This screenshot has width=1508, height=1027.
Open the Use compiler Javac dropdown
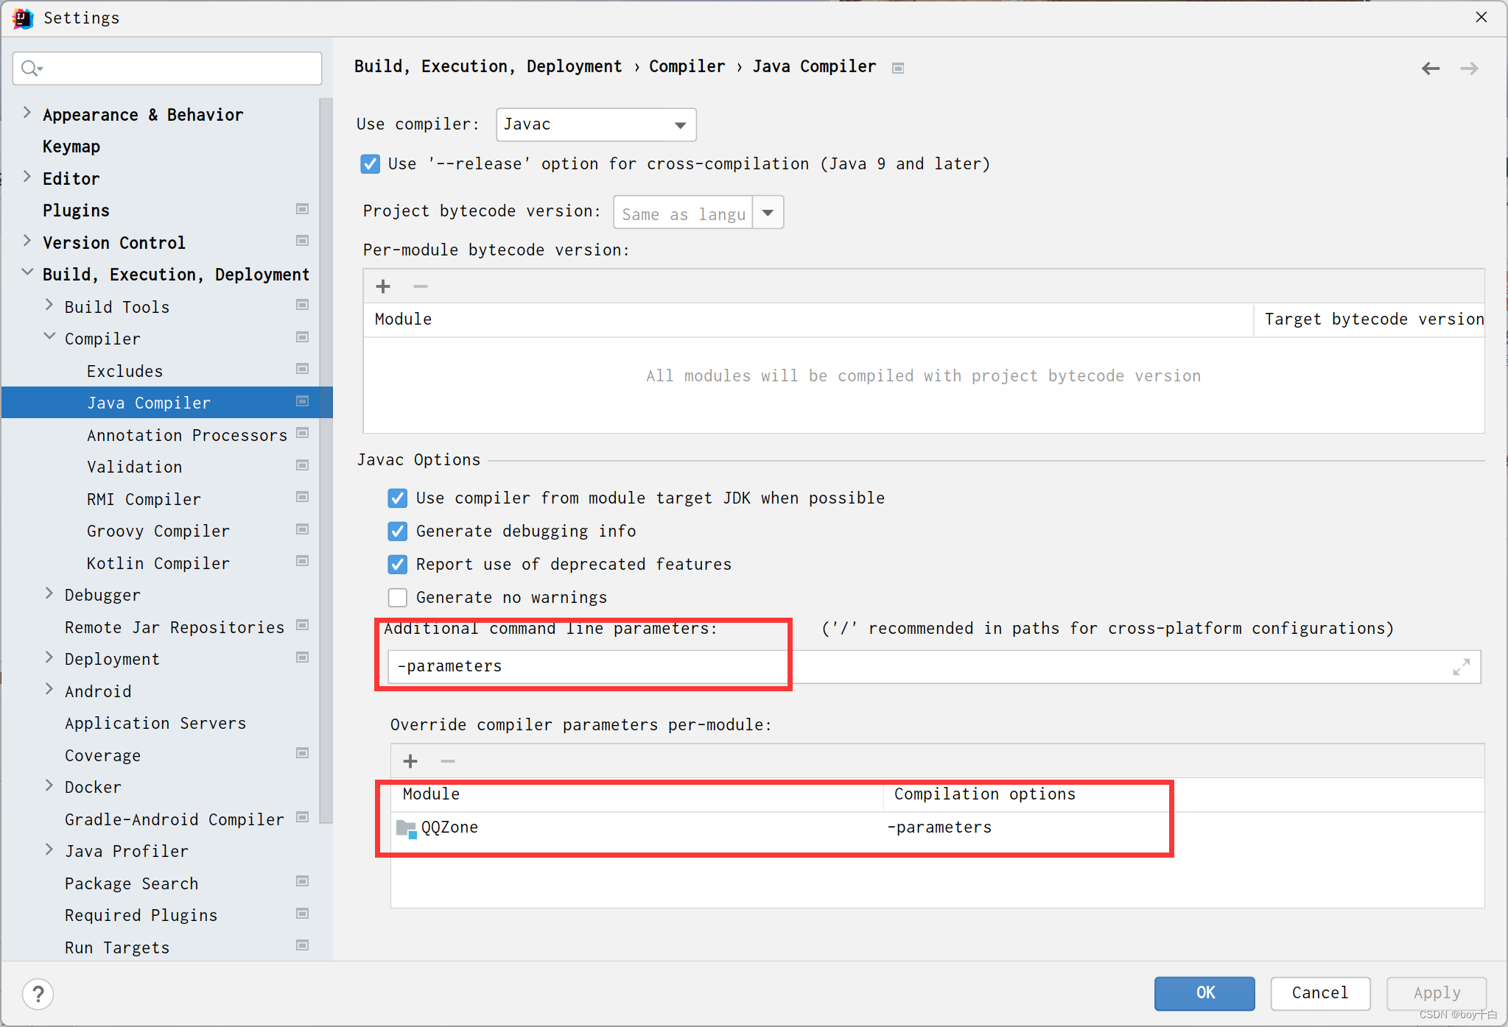click(595, 124)
